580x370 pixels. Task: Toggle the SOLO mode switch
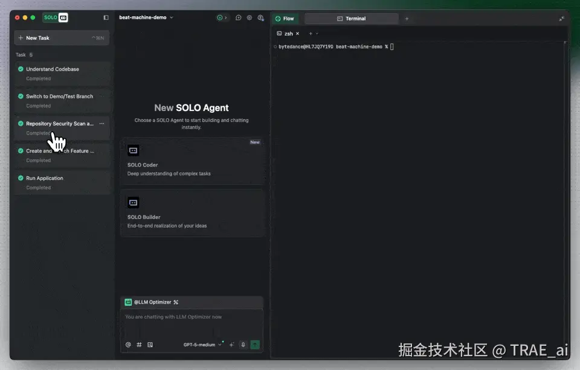click(56, 18)
